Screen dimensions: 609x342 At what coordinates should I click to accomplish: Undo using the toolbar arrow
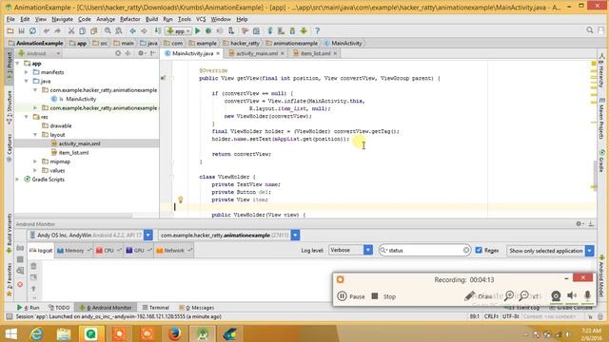47,30
